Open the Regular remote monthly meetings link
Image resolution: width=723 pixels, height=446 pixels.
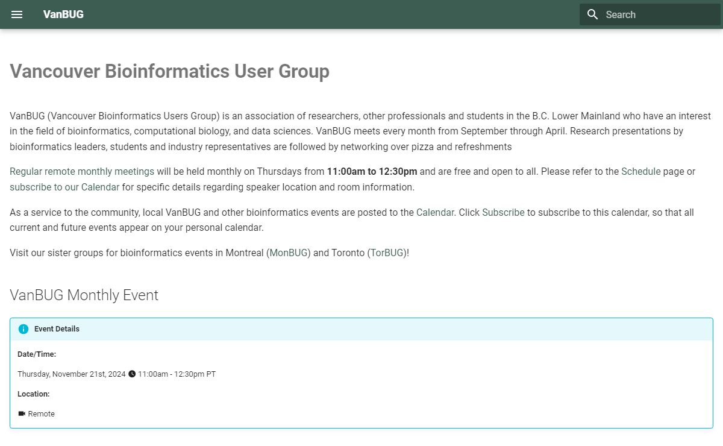click(x=82, y=171)
